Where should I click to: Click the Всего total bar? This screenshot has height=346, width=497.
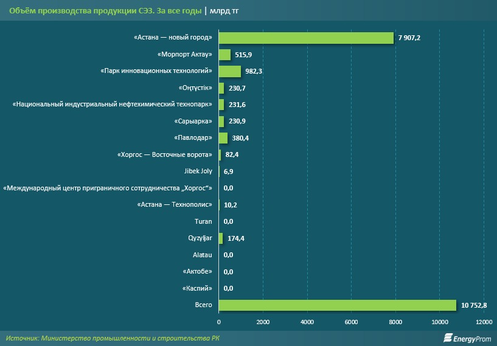click(337, 305)
